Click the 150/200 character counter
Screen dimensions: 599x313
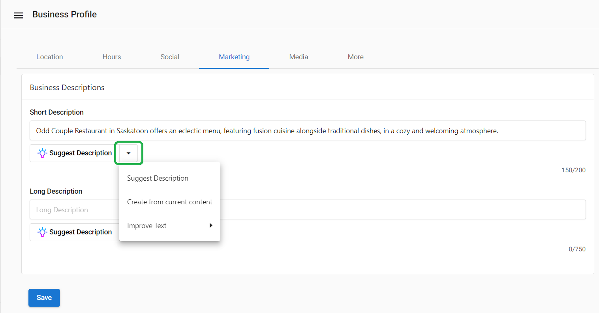[573, 170]
